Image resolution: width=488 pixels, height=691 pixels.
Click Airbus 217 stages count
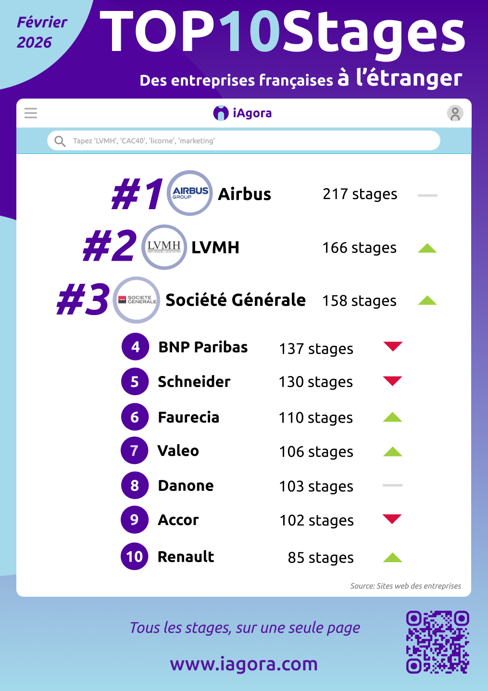tap(360, 194)
